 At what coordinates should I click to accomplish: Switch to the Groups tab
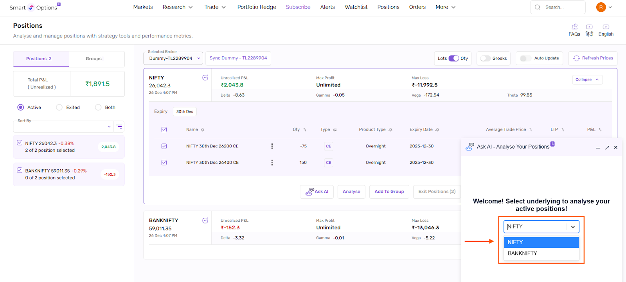click(94, 59)
